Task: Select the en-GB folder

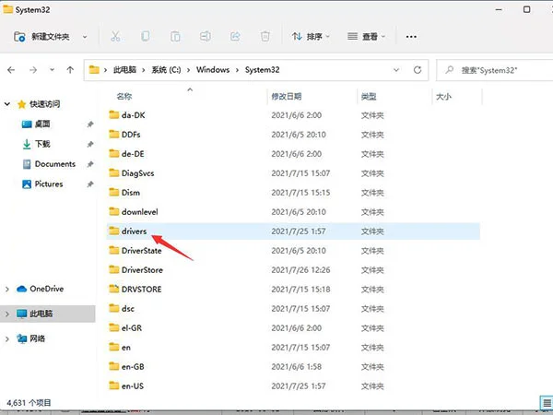Action: [293, 367]
